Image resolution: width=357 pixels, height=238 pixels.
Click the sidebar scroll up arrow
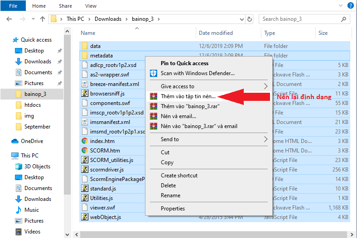coord(67,31)
